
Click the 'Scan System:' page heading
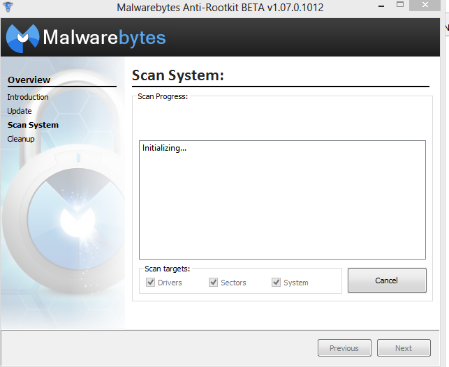coord(178,75)
